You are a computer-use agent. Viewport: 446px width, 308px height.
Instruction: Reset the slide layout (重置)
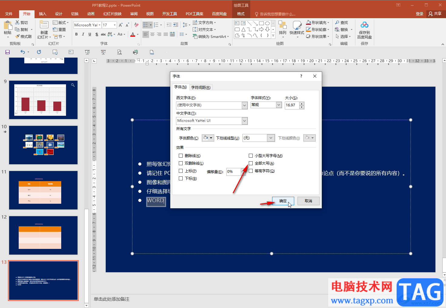pos(59,29)
